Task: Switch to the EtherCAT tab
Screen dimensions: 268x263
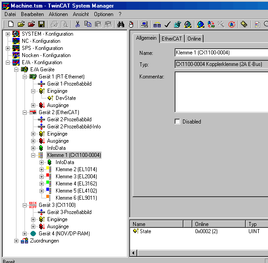Action: 171,39
